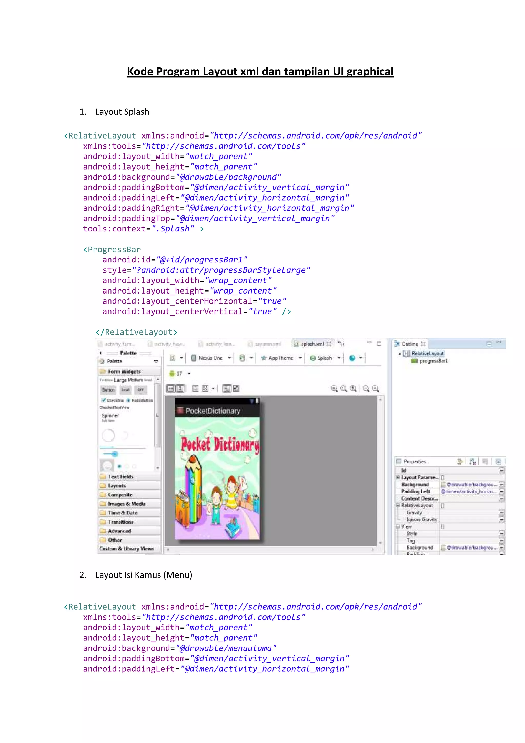Screen dimensions: 525x743
Task: Toggle fill-width layout icon in the toolbar
Action: 171,388
